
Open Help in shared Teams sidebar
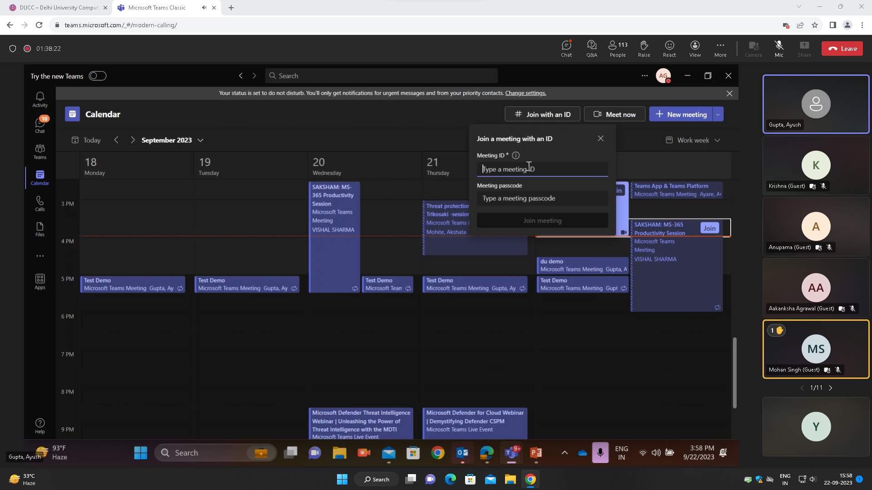click(40, 426)
